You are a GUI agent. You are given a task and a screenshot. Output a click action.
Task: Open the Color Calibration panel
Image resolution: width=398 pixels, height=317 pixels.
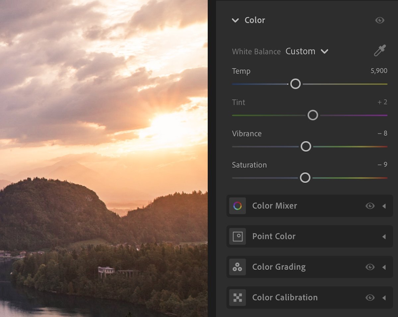385,297
